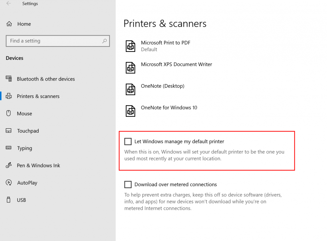The image size is (327, 241).
Task: Click the Bluetooth & other devices icon
Action: (9, 79)
